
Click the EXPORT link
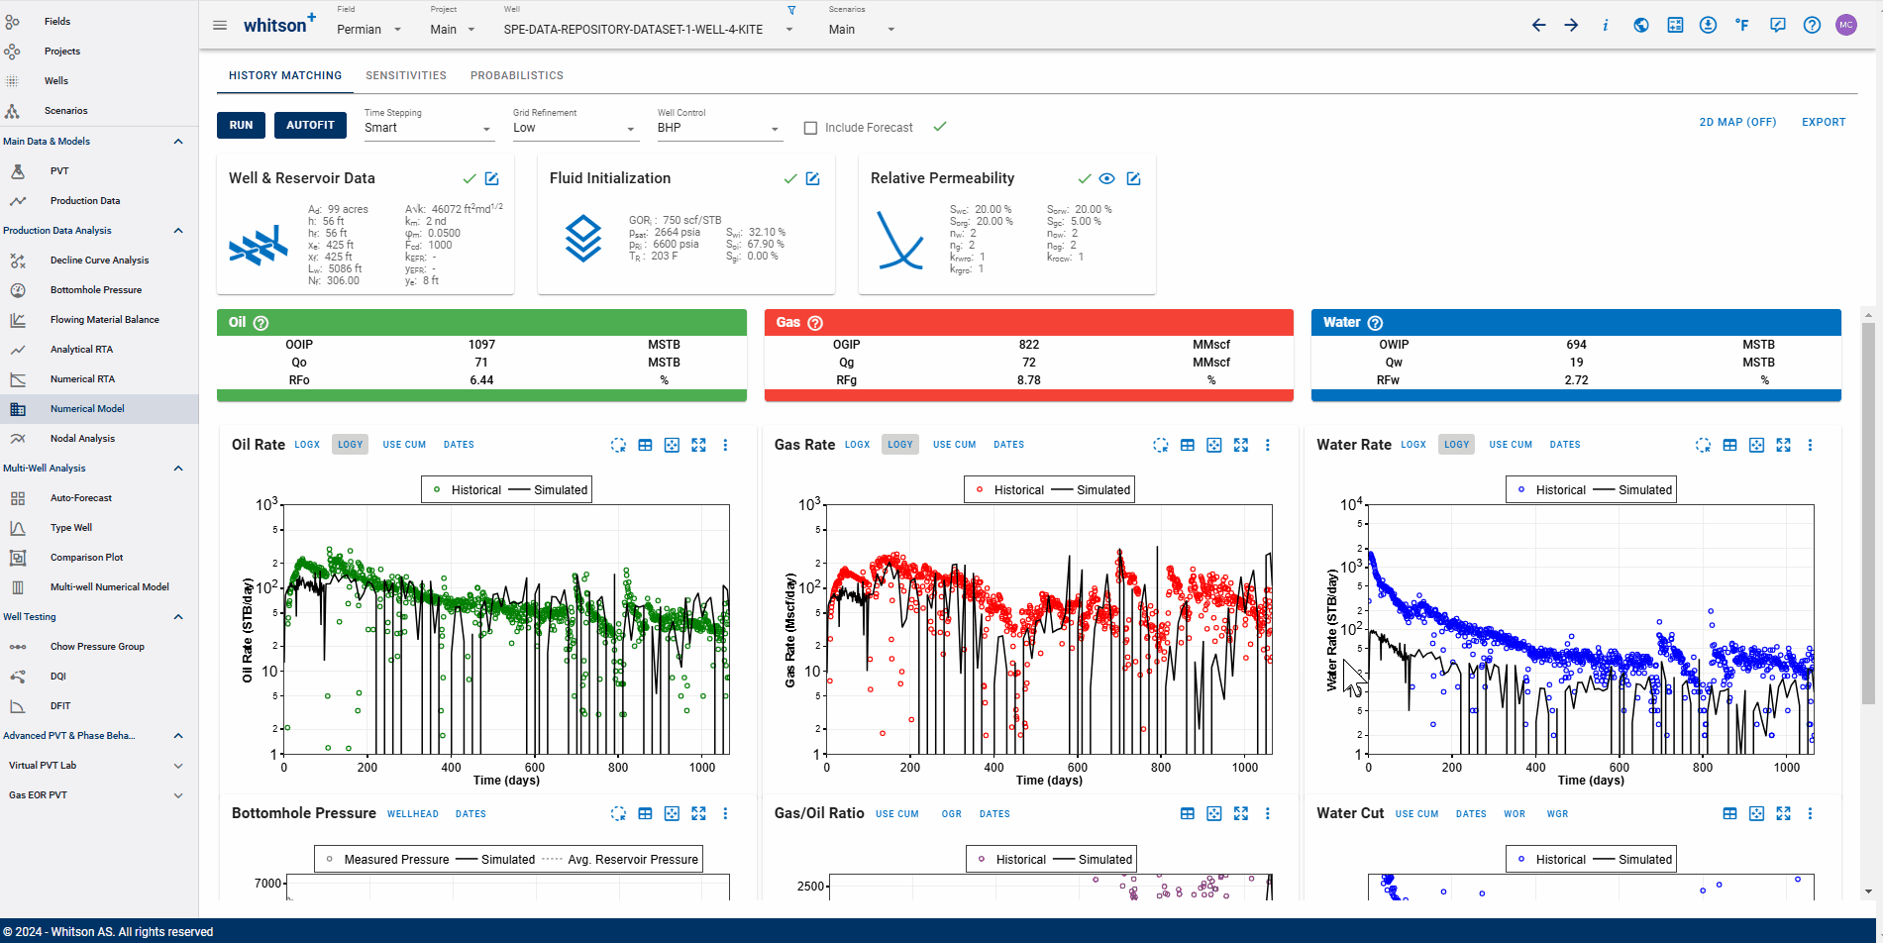(1824, 123)
